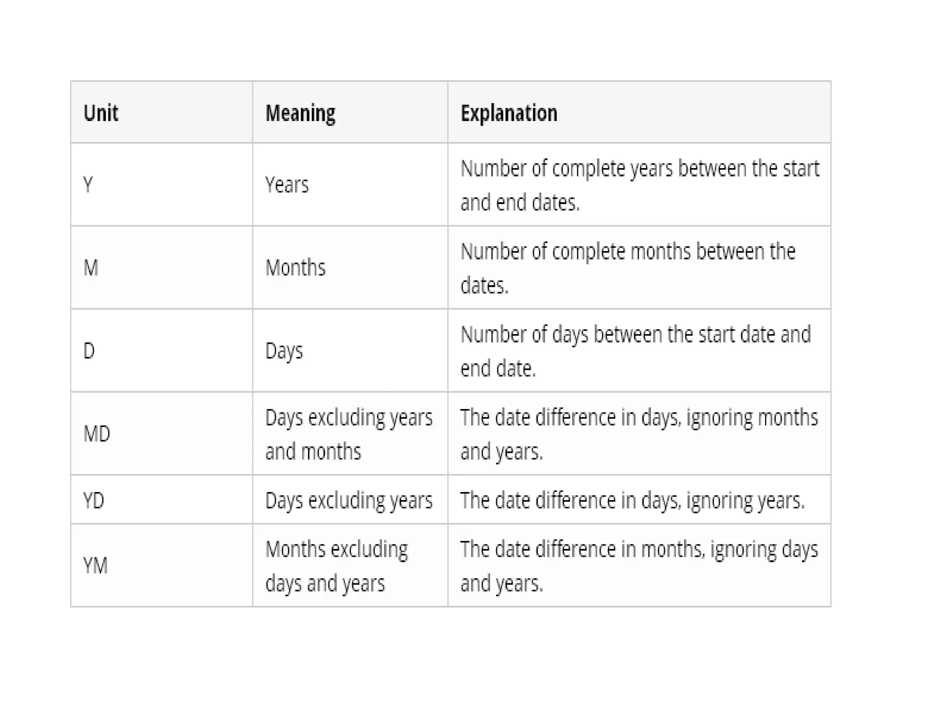The height and width of the screenshot is (709, 946).
Task: Click 'Number of days between' explanation
Action: coord(635,351)
